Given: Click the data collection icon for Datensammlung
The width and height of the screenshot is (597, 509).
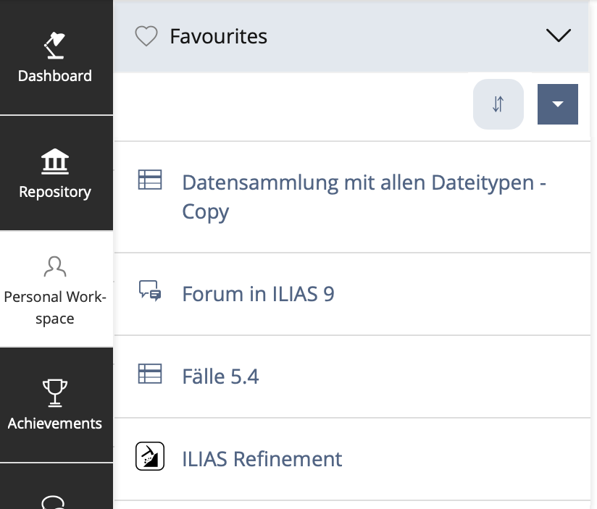Looking at the screenshot, I should (150, 180).
